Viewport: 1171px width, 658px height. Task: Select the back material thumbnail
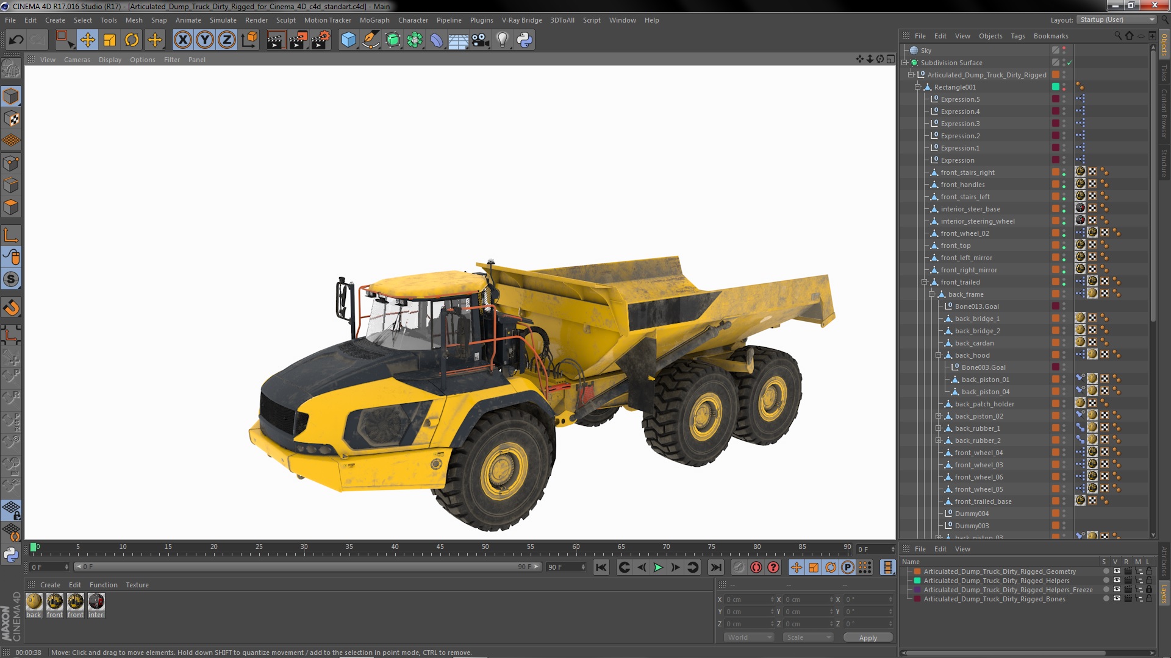(x=34, y=602)
